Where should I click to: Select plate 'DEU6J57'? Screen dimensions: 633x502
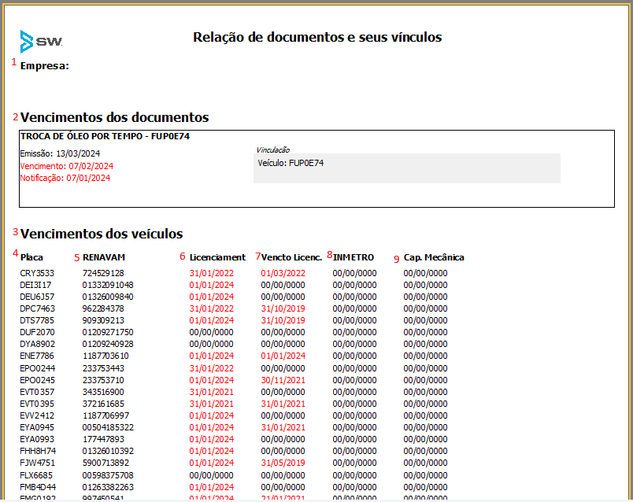click(x=37, y=297)
